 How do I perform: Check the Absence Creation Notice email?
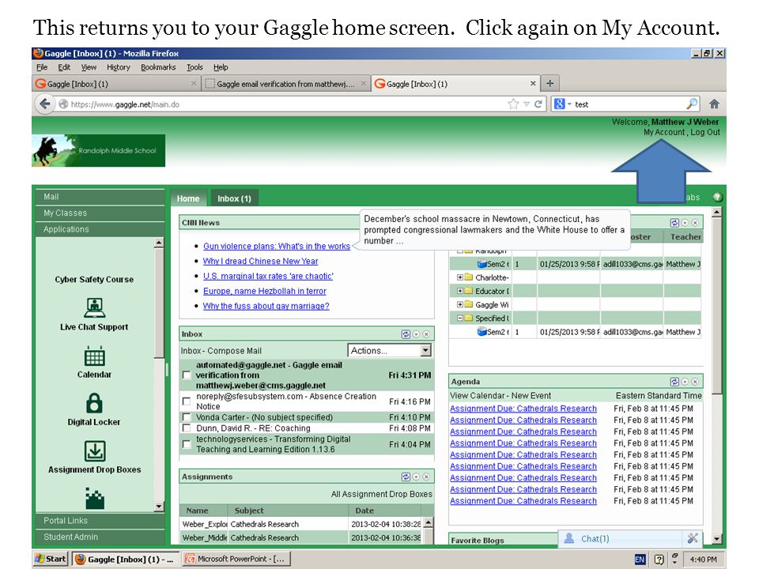coord(187,401)
